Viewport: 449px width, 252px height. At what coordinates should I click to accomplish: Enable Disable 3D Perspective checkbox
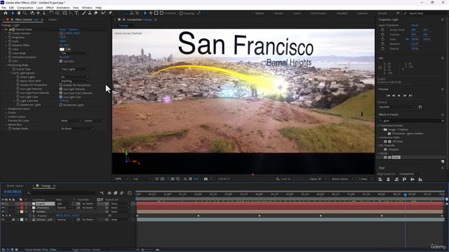tap(61, 85)
